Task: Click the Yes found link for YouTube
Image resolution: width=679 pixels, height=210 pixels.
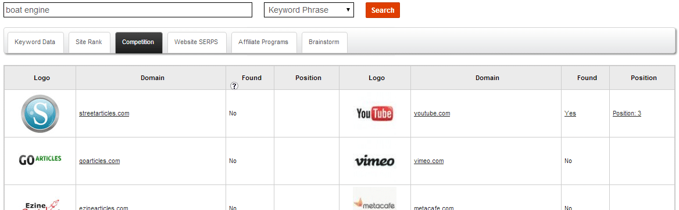Action: (570, 113)
